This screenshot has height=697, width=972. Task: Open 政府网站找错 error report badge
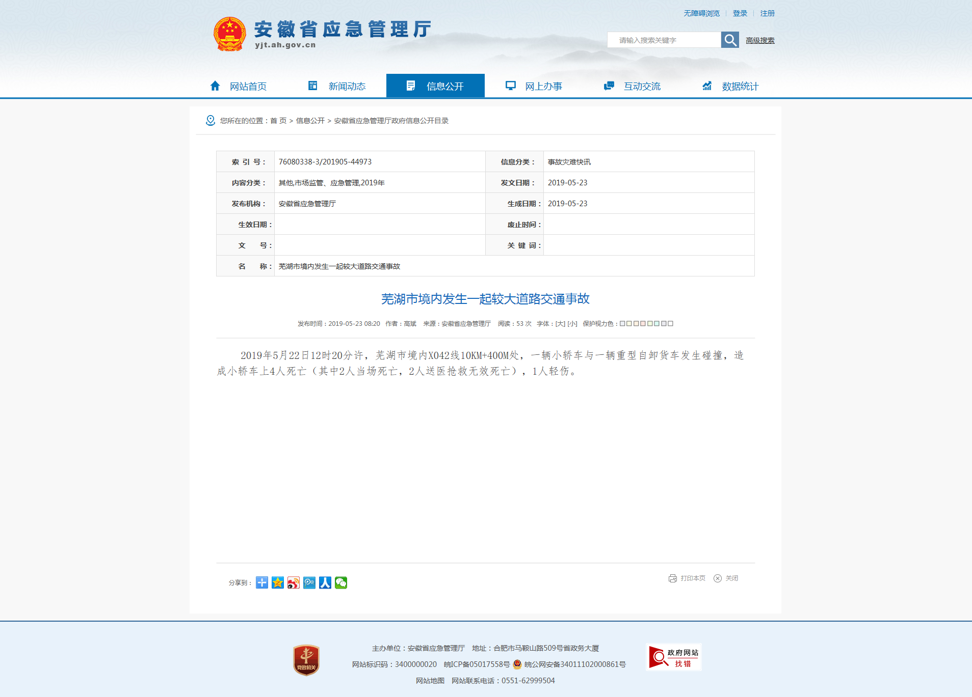673,657
